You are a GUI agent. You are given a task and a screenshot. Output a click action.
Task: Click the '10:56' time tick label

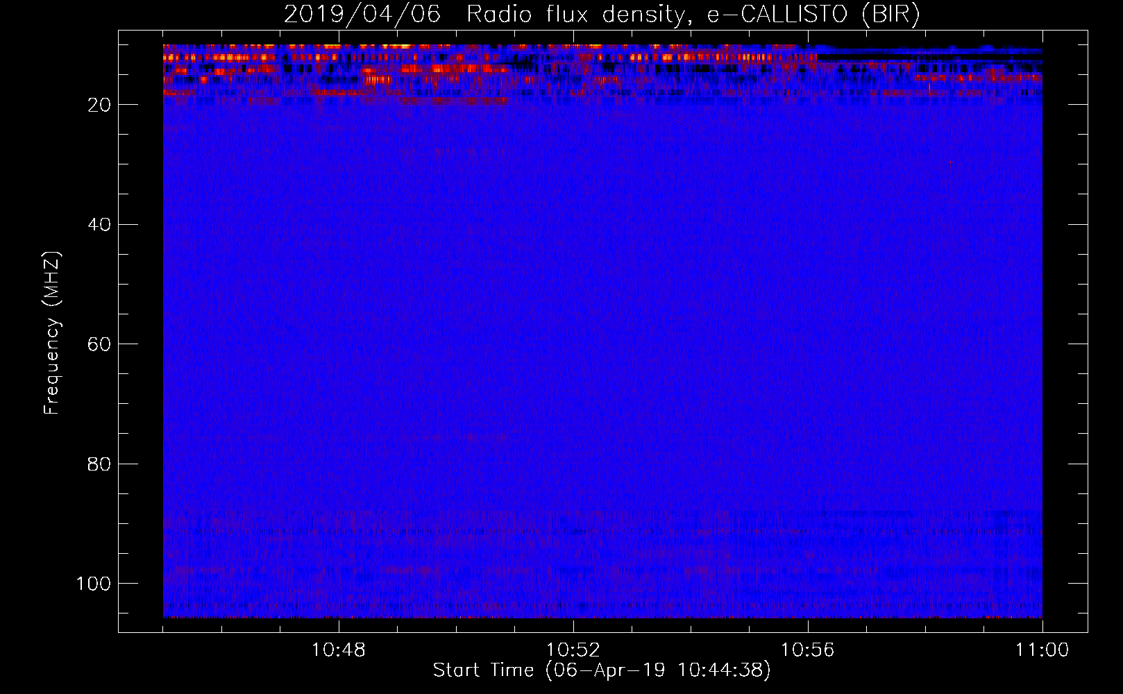[x=807, y=650]
